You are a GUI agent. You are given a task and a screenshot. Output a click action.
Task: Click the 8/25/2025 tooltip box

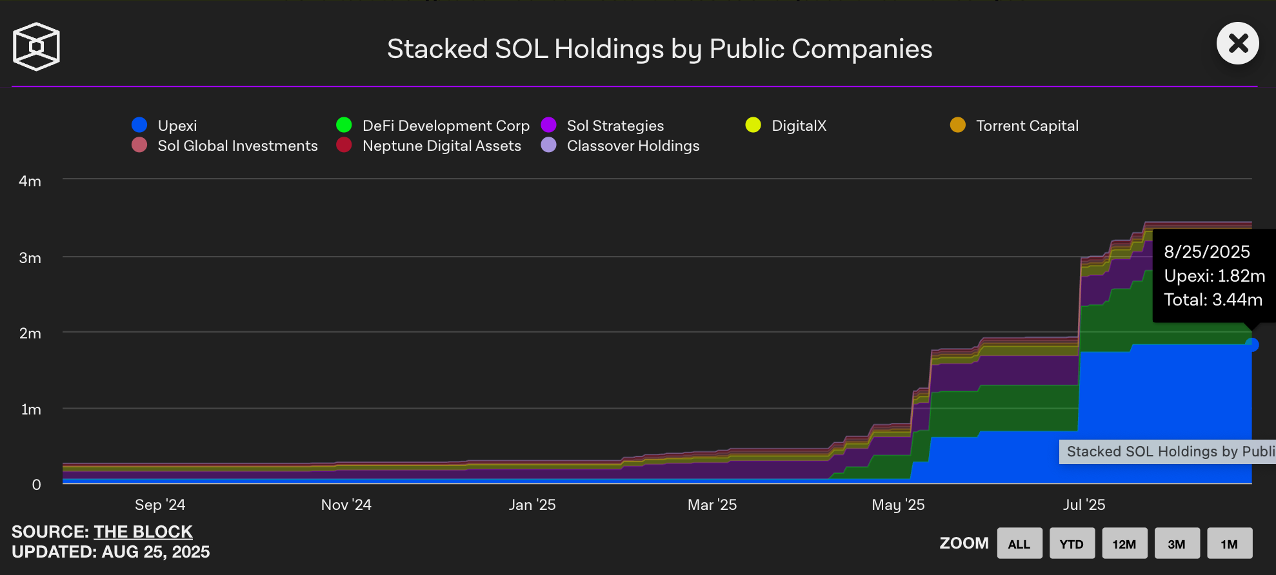click(1213, 276)
